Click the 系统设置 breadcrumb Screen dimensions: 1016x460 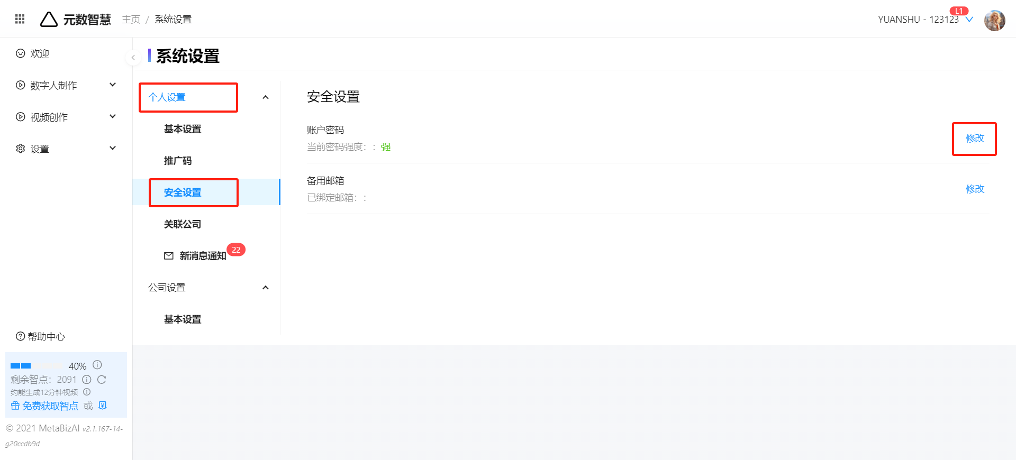[173, 20]
